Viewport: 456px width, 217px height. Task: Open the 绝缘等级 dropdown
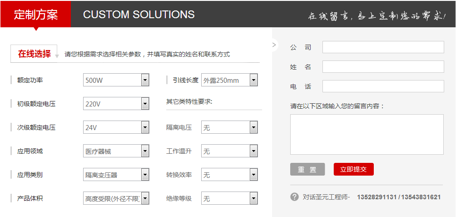(x=229, y=198)
